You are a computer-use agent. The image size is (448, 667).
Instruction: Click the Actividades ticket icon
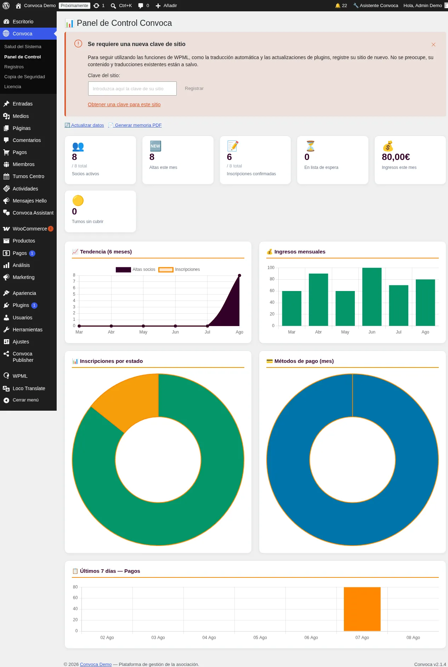[6, 189]
